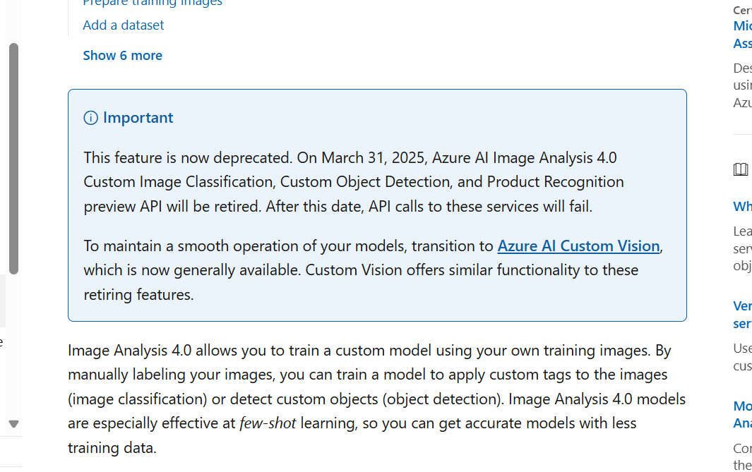Image resolution: width=752 pixels, height=472 pixels.
Task: Open the Add a dataset link
Action: coord(124,25)
